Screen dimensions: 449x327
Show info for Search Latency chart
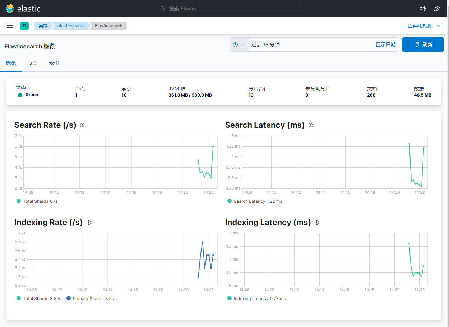[311, 125]
